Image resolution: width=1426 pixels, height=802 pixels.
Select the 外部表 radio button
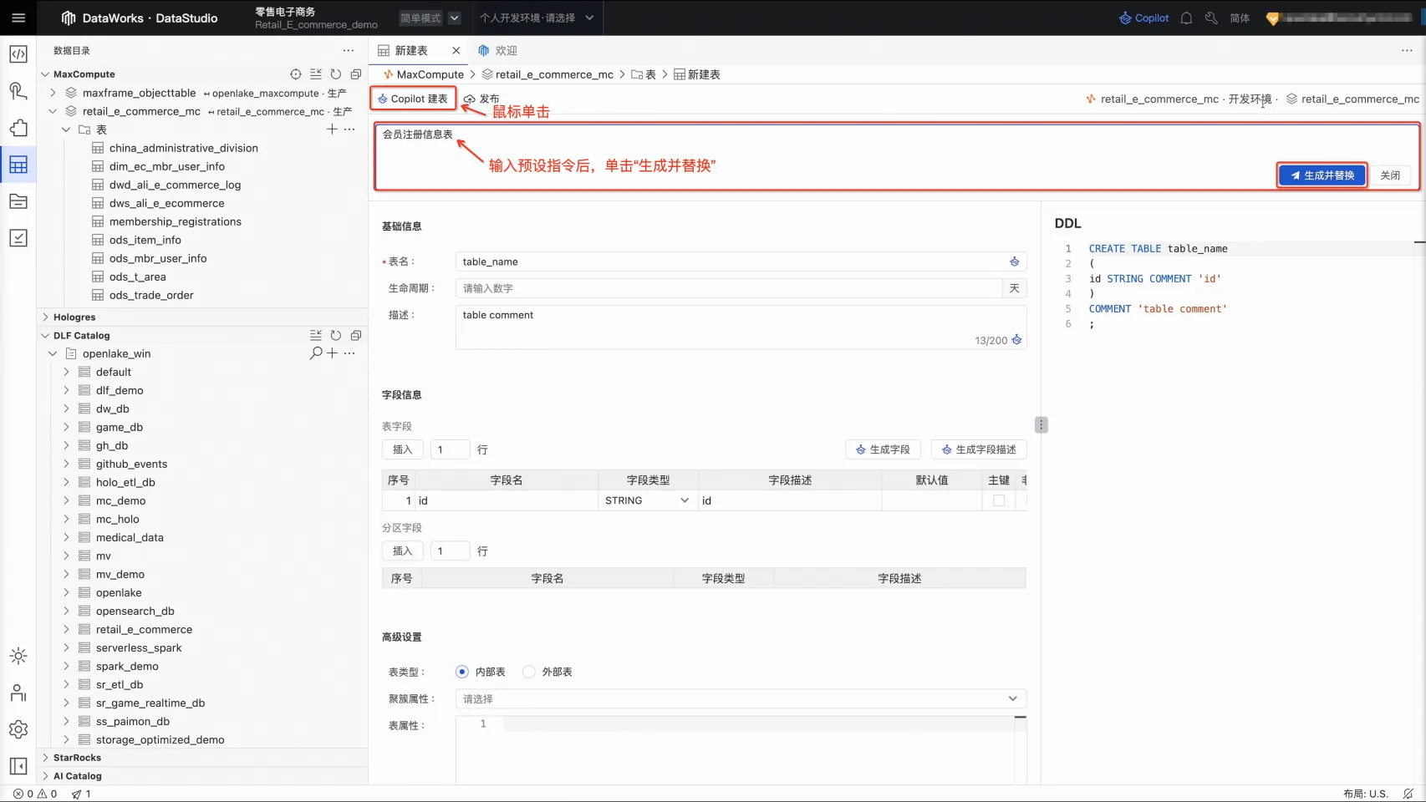[x=529, y=672]
